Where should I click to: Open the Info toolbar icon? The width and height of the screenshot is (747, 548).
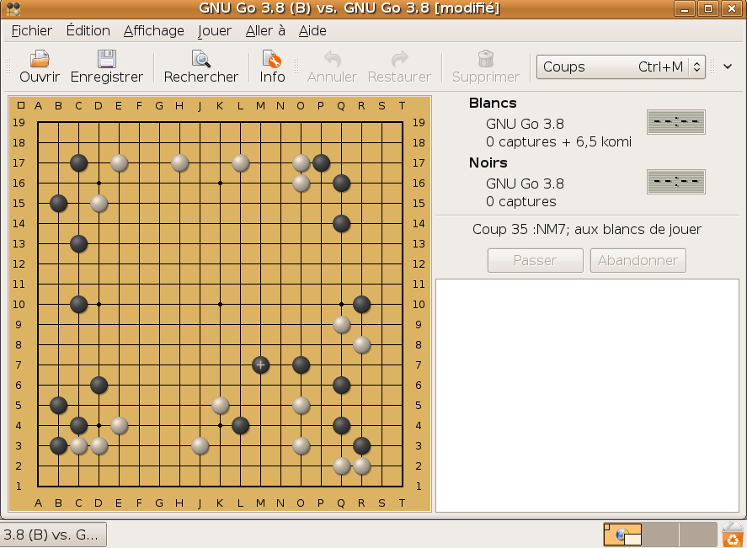(x=272, y=59)
